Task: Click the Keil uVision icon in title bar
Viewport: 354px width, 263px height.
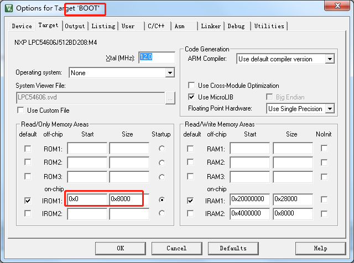Action: (9, 8)
